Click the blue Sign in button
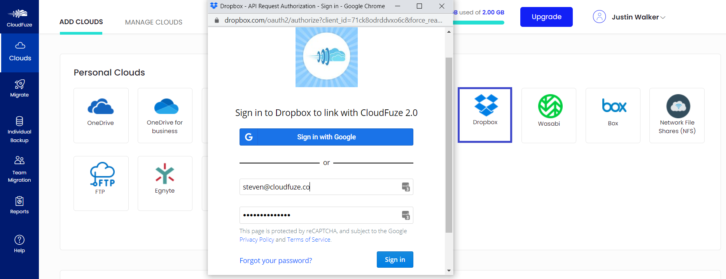 [x=395, y=260]
